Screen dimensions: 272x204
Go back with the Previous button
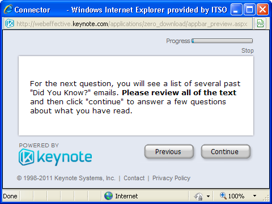click(x=169, y=151)
